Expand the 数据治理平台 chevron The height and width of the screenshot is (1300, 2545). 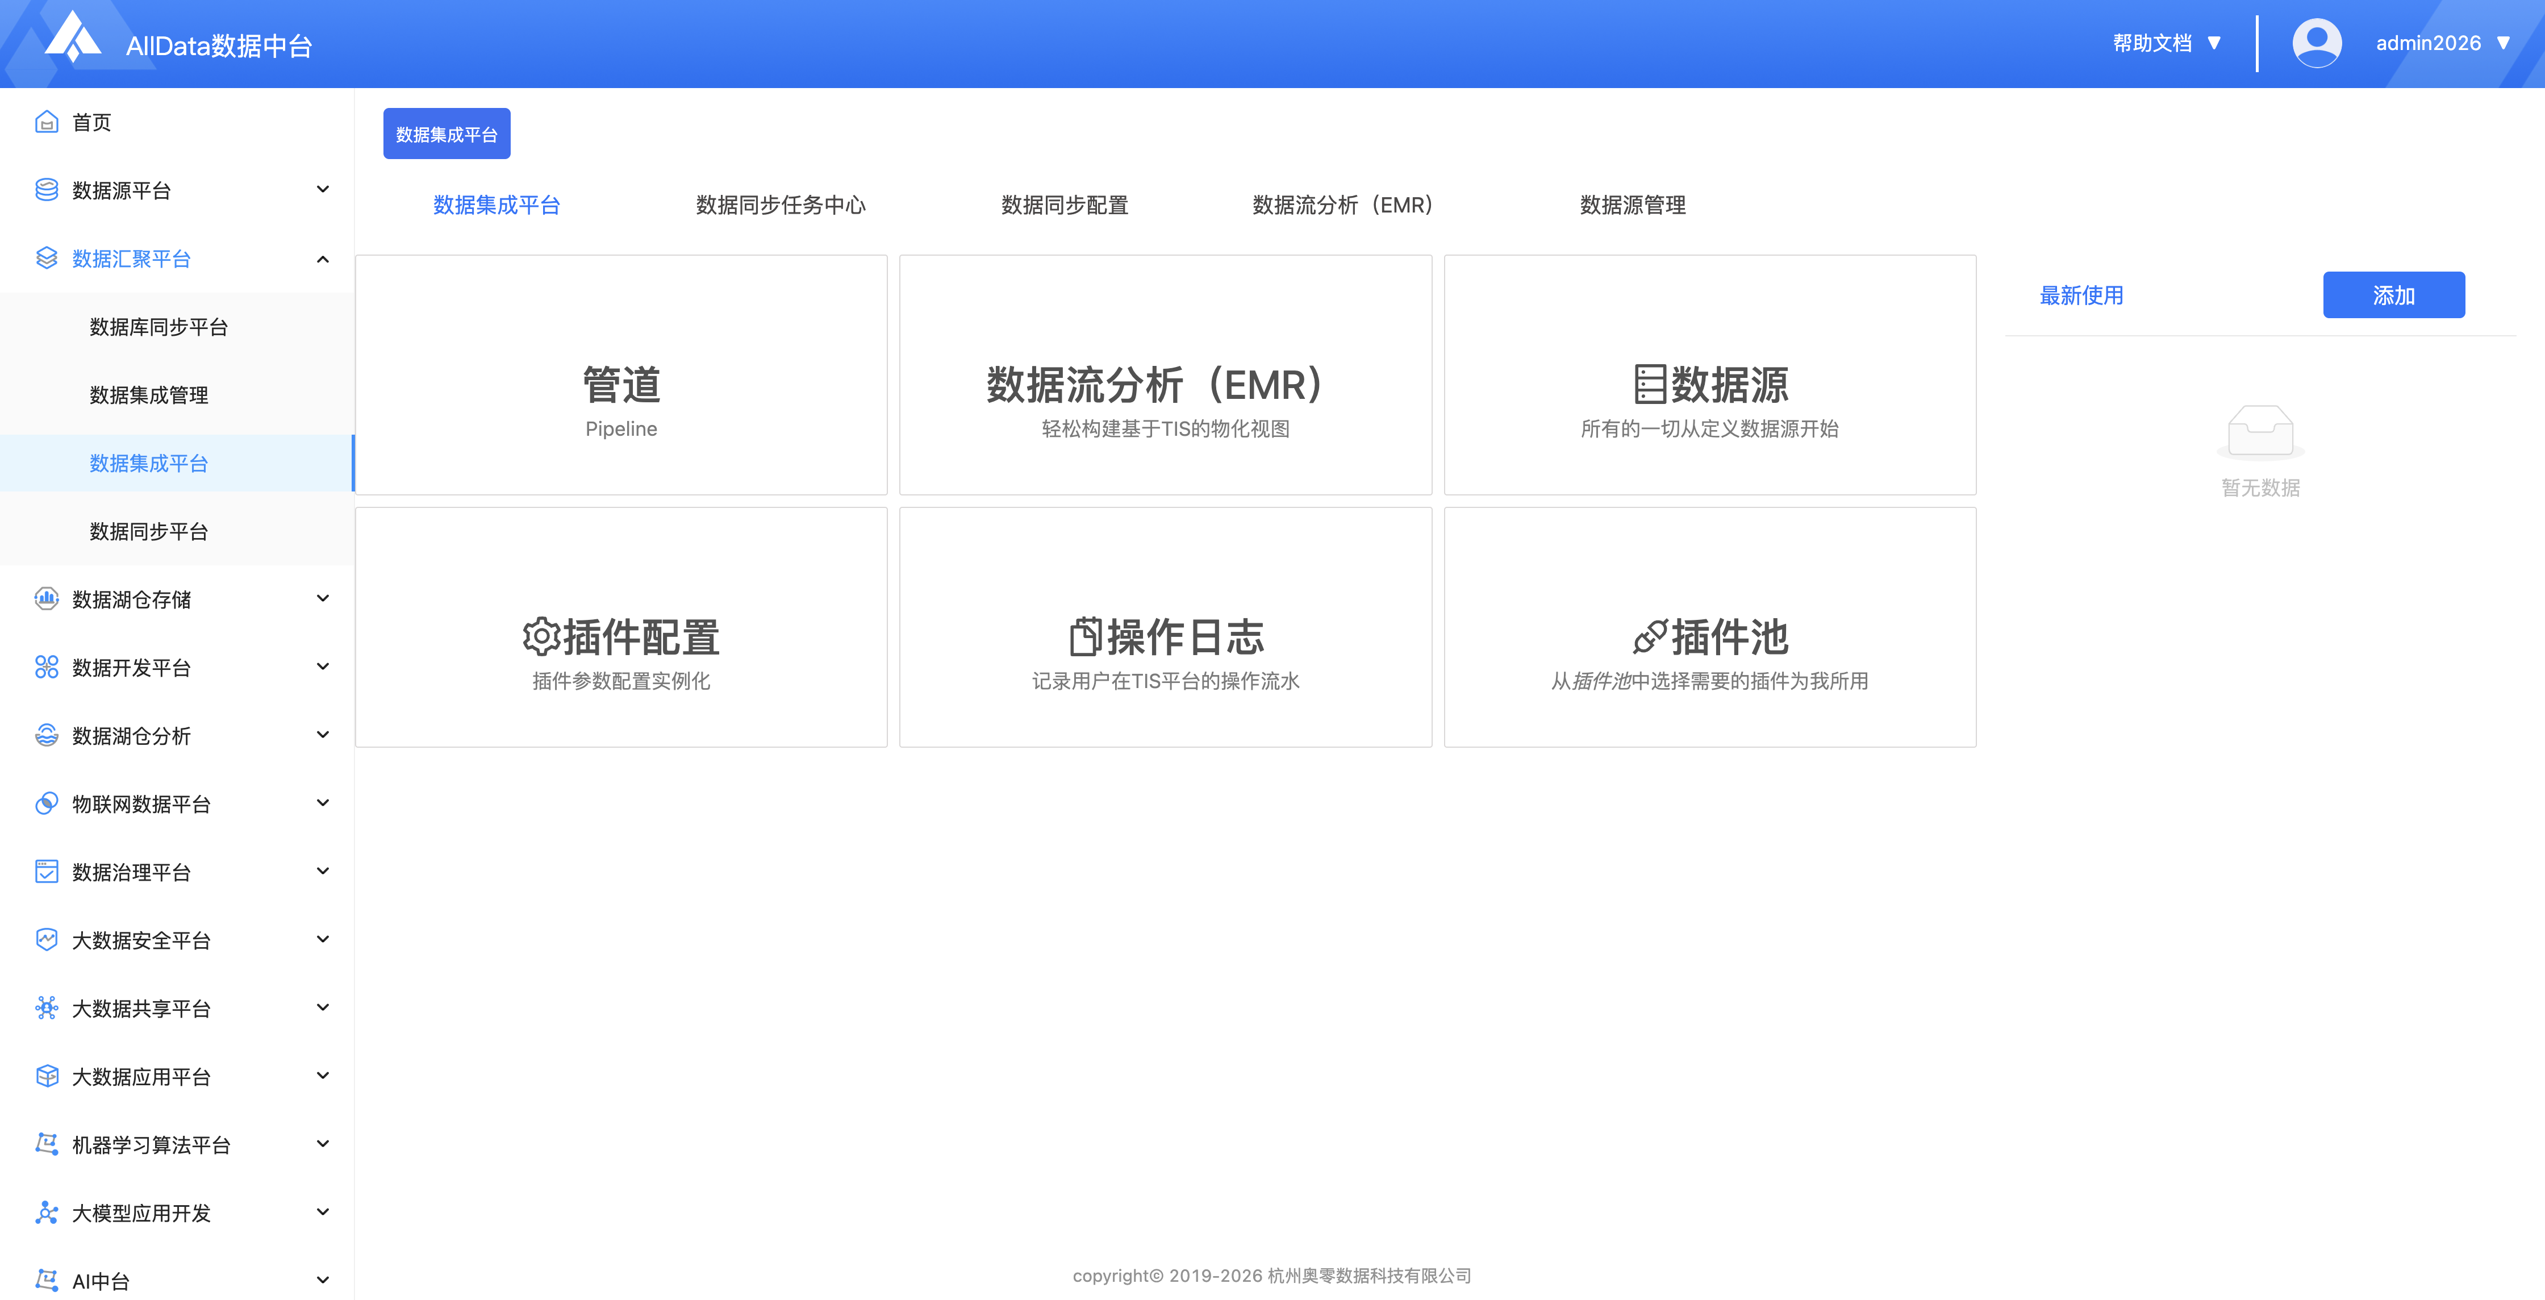click(322, 870)
